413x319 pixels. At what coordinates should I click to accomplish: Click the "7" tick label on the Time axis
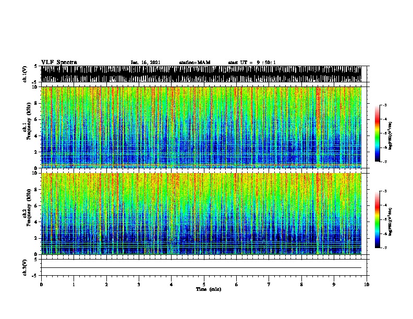tap(269, 285)
